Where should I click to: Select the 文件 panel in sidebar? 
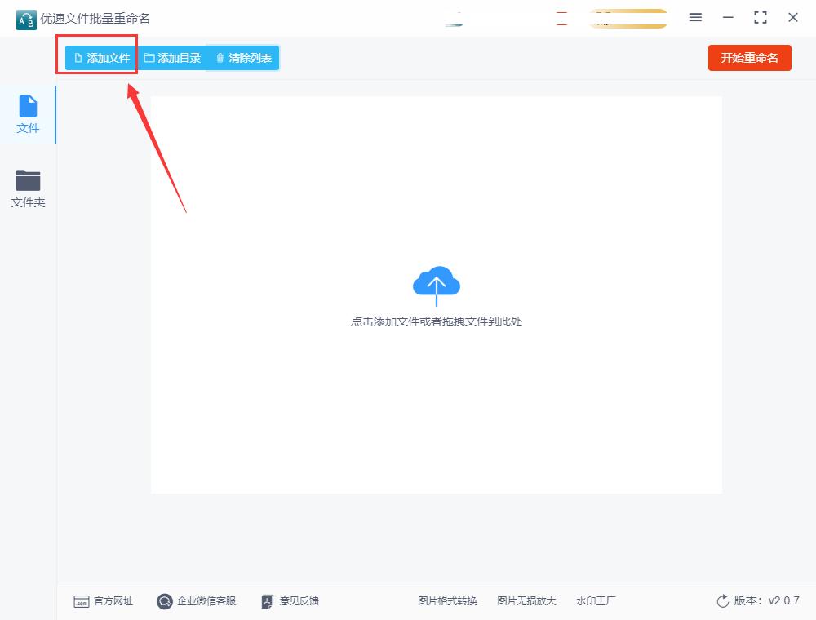(28, 114)
